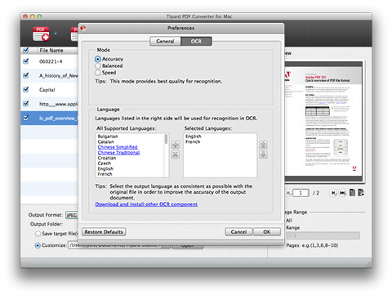Move selected language down in the list
Image resolution: width=392 pixels, height=296 pixels.
263,155
